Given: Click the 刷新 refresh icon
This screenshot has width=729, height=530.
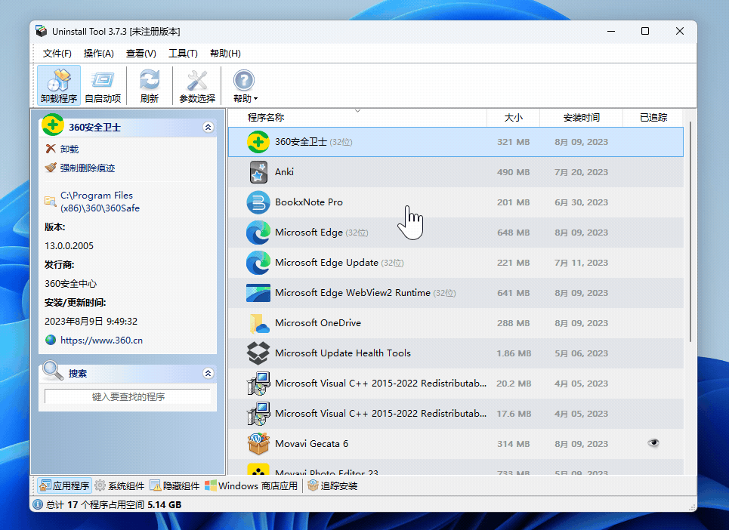Looking at the screenshot, I should [148, 79].
